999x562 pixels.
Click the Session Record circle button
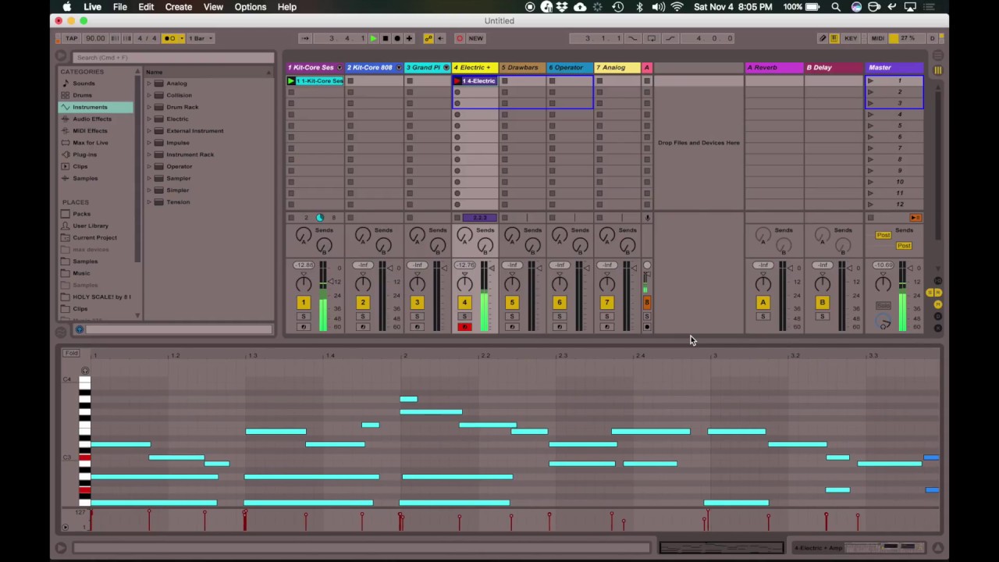point(459,38)
